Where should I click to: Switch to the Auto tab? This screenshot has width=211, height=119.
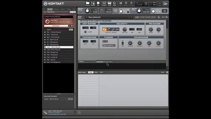click(74, 9)
